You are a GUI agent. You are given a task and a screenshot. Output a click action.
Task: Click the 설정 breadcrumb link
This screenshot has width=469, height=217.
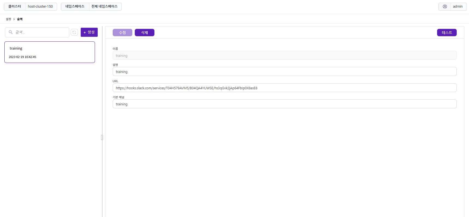pos(8,19)
